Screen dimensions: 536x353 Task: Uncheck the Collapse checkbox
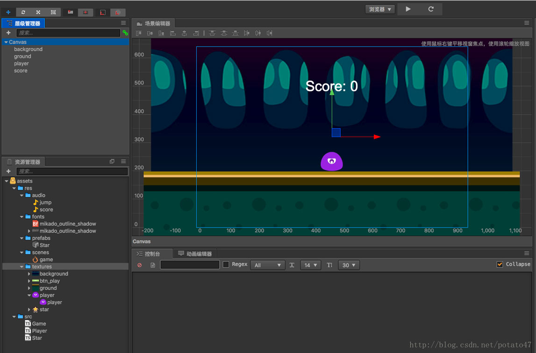500,264
